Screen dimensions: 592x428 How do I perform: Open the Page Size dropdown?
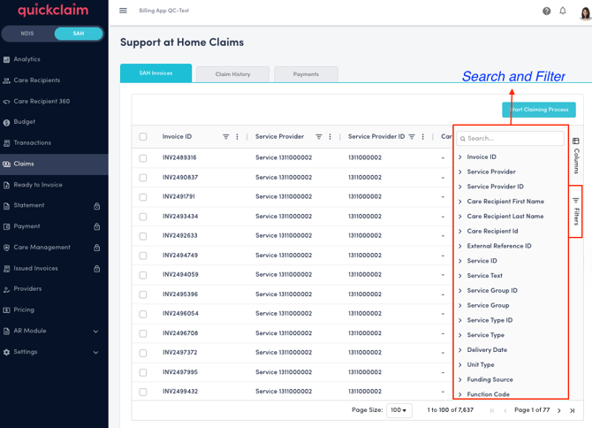coord(399,410)
